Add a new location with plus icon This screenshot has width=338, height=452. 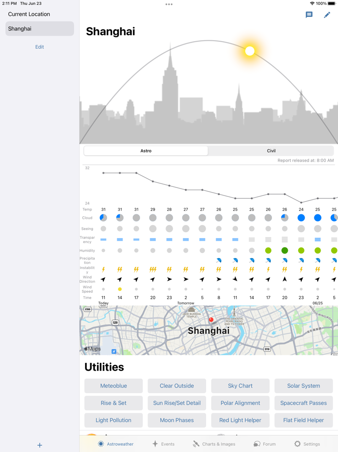point(40,445)
